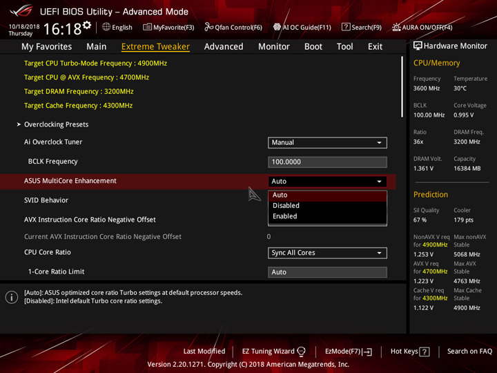497x373 pixels.
Task: Click the info icon in the help area
Action: pos(12,297)
